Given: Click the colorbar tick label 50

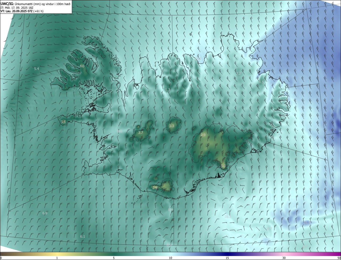Looking at the screenshot, I should (339, 258).
